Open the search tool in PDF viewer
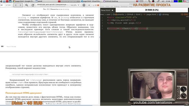Image resolution: width=189 pixels, height=106 pixels. point(27,5)
